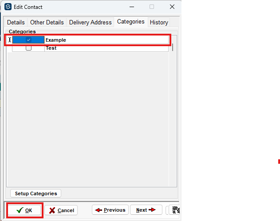Close the Edit Contact dialog
Screen dimensions: 280x221
coord(172,7)
